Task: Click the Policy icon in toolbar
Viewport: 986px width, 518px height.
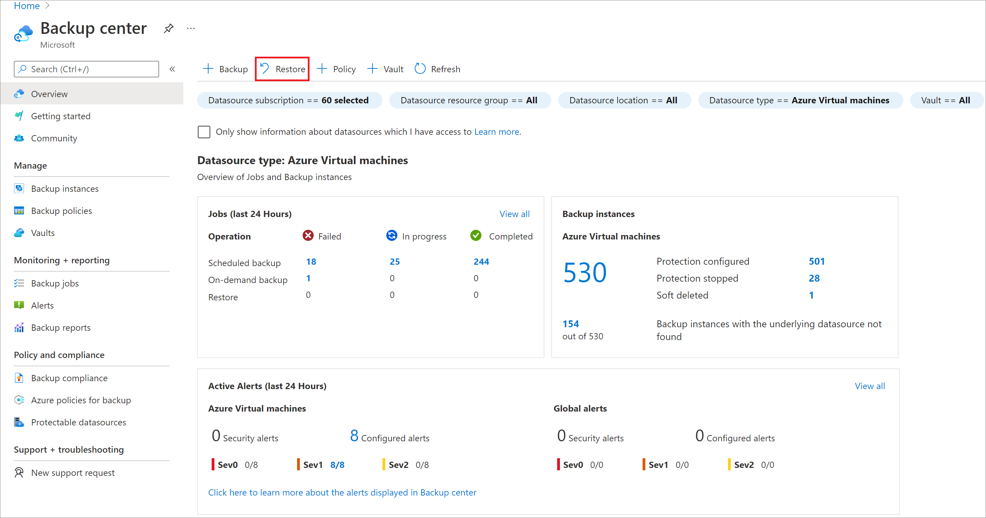Action: [336, 68]
